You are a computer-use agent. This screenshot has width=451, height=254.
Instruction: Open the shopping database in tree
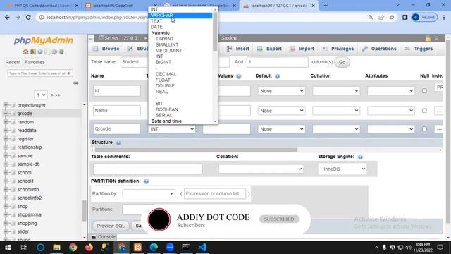pyautogui.click(x=27, y=223)
